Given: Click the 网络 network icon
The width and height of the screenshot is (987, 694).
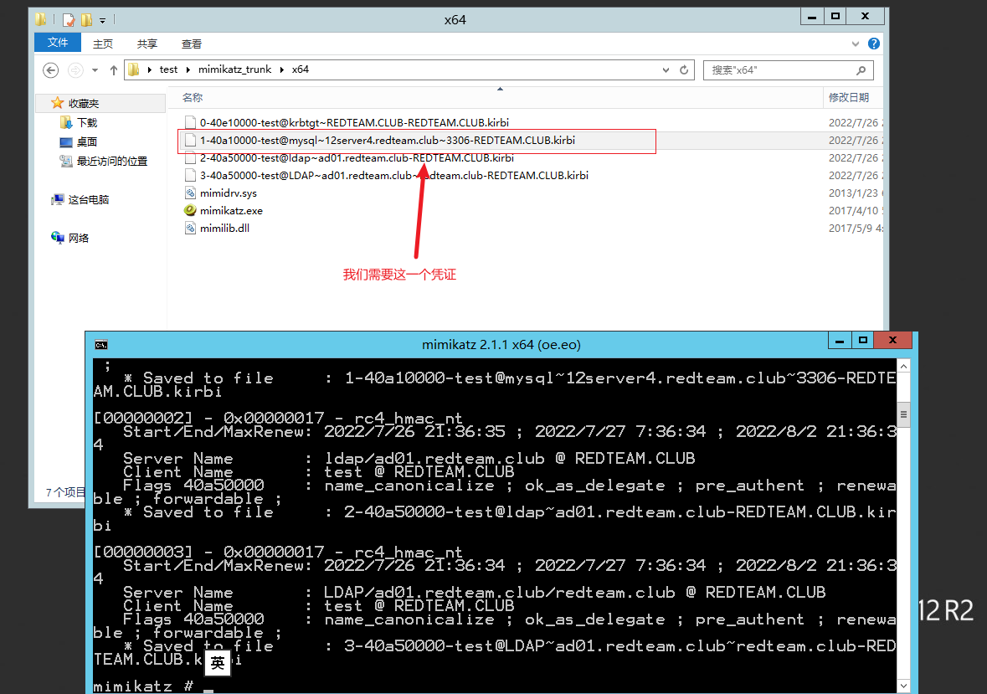Looking at the screenshot, I should point(58,238).
